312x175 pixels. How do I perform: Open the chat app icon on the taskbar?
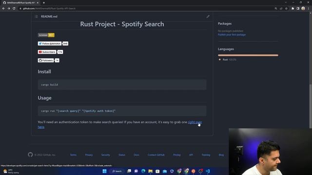pyautogui.click(x=136, y=171)
